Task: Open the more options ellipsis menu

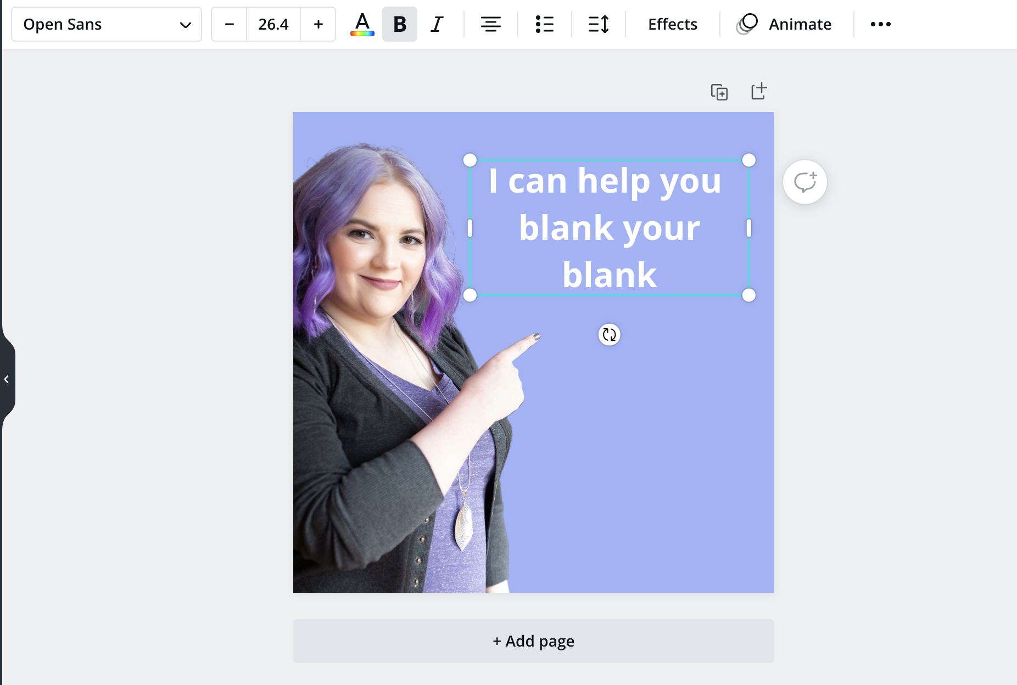Action: click(880, 24)
